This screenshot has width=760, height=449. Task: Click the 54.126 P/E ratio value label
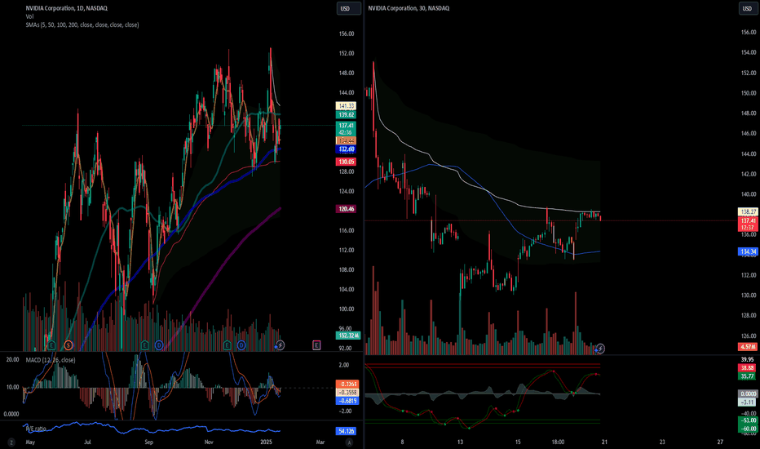coord(346,431)
